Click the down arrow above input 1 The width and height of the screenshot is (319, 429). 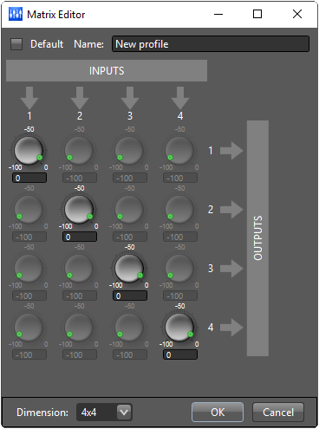click(x=29, y=98)
